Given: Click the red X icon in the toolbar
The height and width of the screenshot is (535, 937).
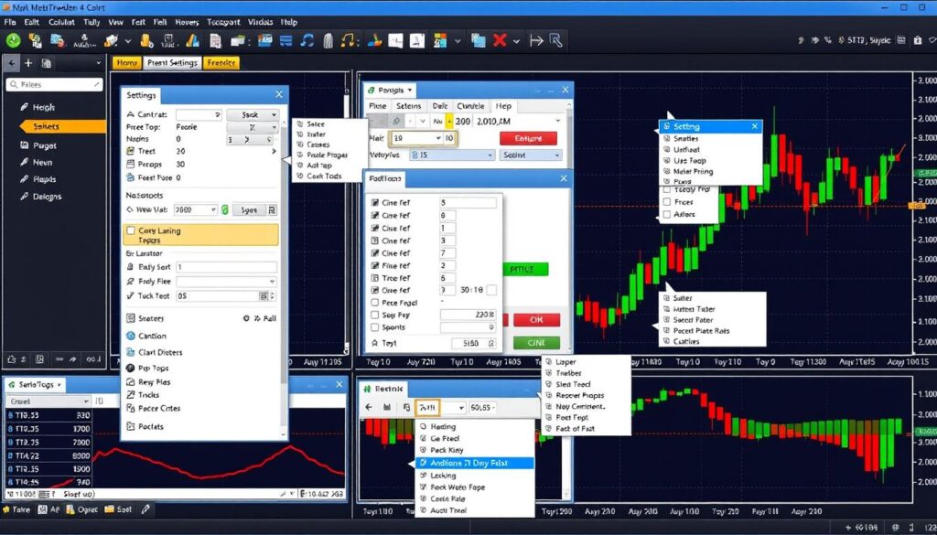Looking at the screenshot, I should pyautogui.click(x=500, y=40).
